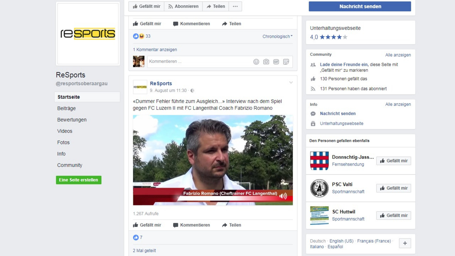Open the SC Huttwil page name link
This screenshot has height=256, width=455.
tap(344, 212)
